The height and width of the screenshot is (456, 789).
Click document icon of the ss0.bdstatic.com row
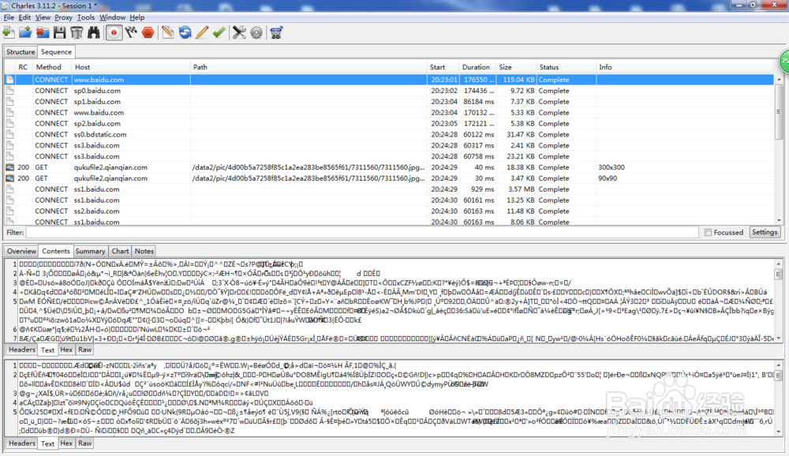pos(9,134)
